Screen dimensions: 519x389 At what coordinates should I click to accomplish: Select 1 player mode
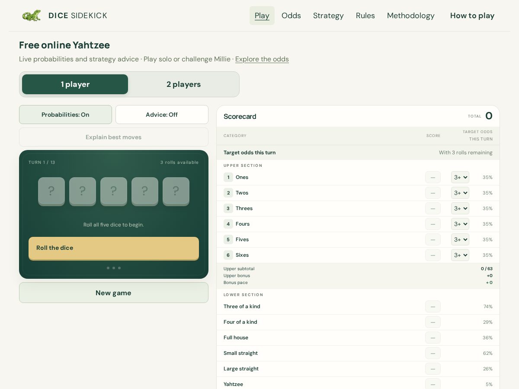[x=75, y=84]
